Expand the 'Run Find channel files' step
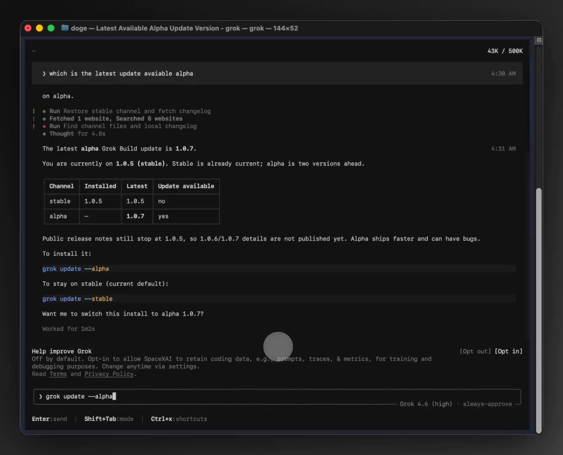 tap(120, 126)
